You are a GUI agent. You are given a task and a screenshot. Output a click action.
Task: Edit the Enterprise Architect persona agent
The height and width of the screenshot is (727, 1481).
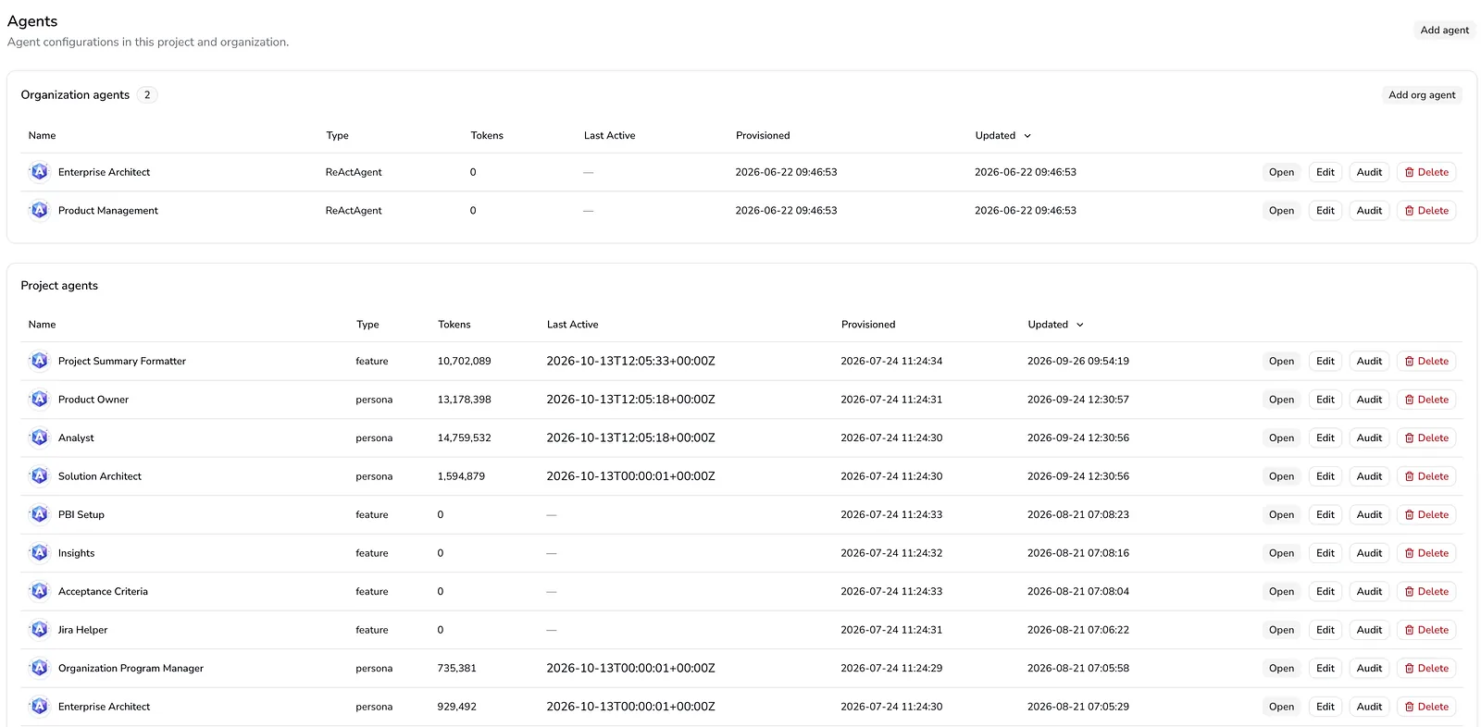1325,707
